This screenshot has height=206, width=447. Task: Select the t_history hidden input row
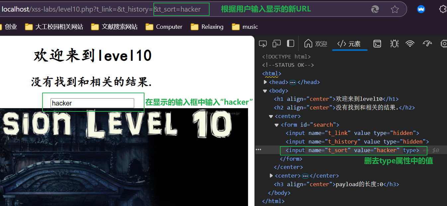[x=357, y=142]
